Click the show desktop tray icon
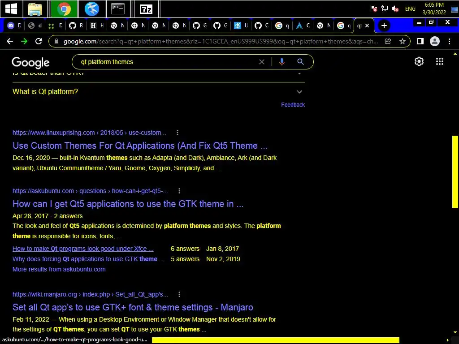 coord(455,9)
